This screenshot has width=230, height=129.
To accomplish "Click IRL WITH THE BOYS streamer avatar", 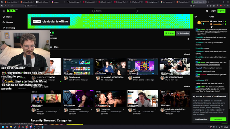I will (x=162, y=78).
